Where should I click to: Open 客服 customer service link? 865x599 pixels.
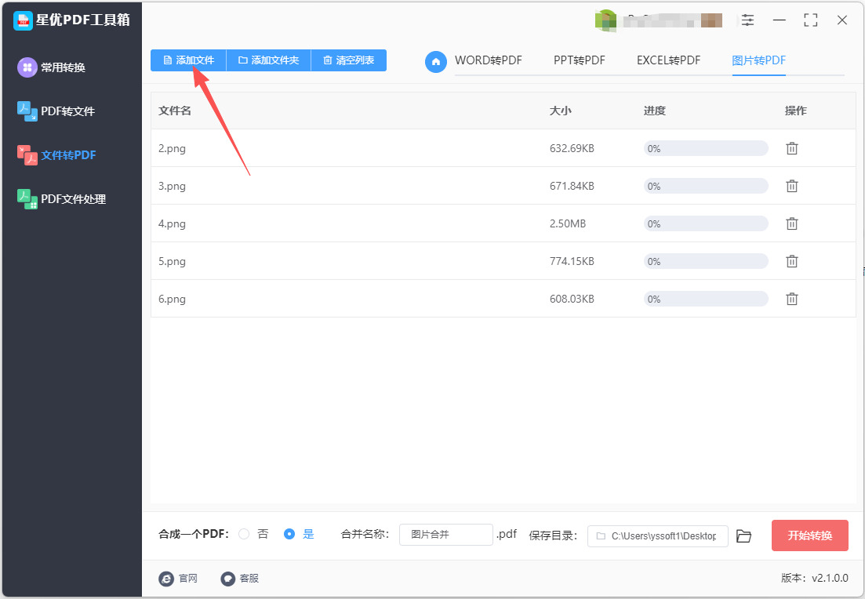click(239, 578)
